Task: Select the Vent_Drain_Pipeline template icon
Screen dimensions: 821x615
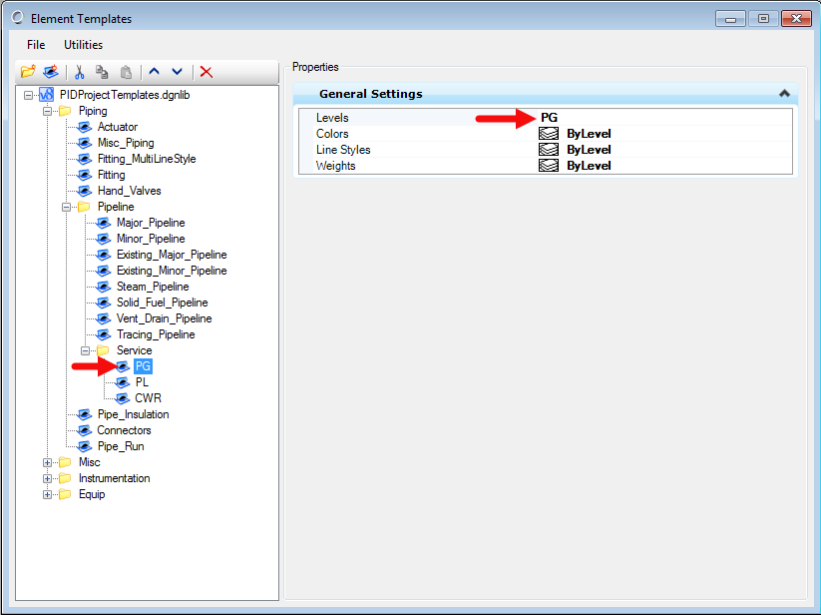Action: pyautogui.click(x=104, y=318)
